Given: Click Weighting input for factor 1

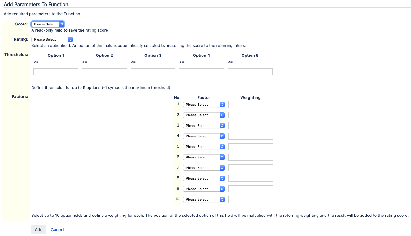Looking at the screenshot, I should (251, 105).
